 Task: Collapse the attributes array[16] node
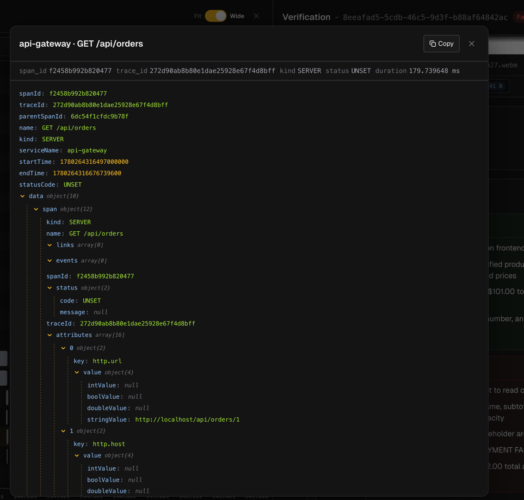(x=50, y=335)
